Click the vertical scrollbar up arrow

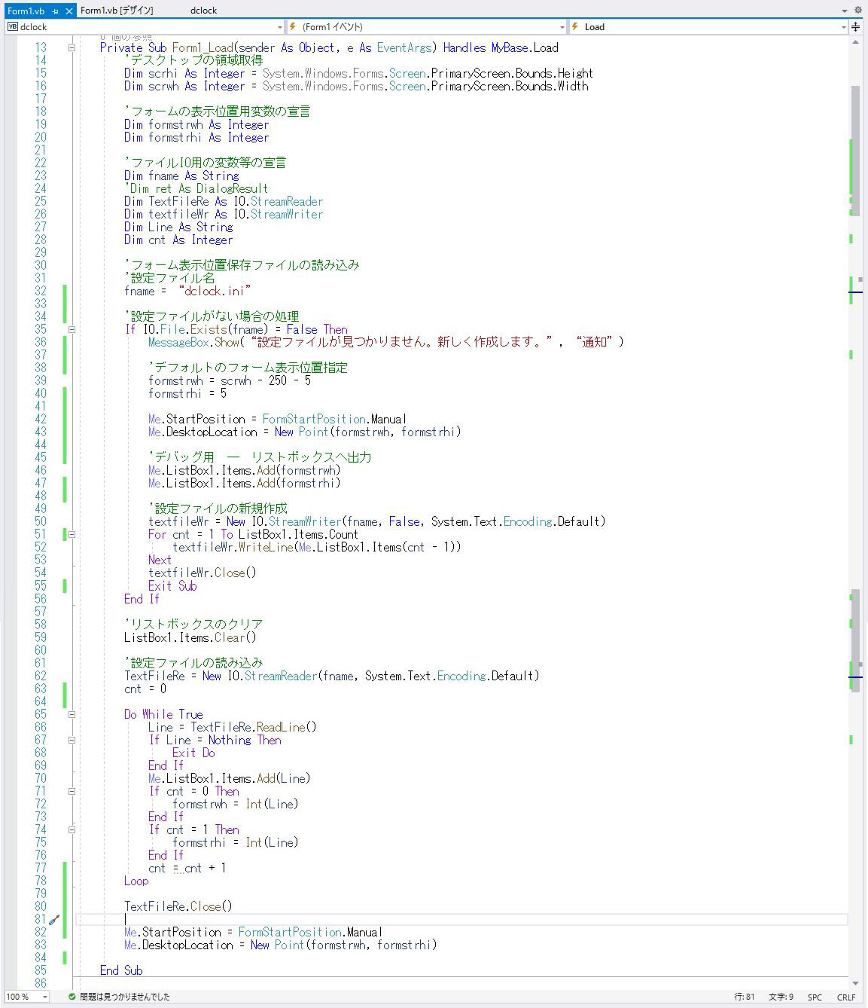coord(855,42)
